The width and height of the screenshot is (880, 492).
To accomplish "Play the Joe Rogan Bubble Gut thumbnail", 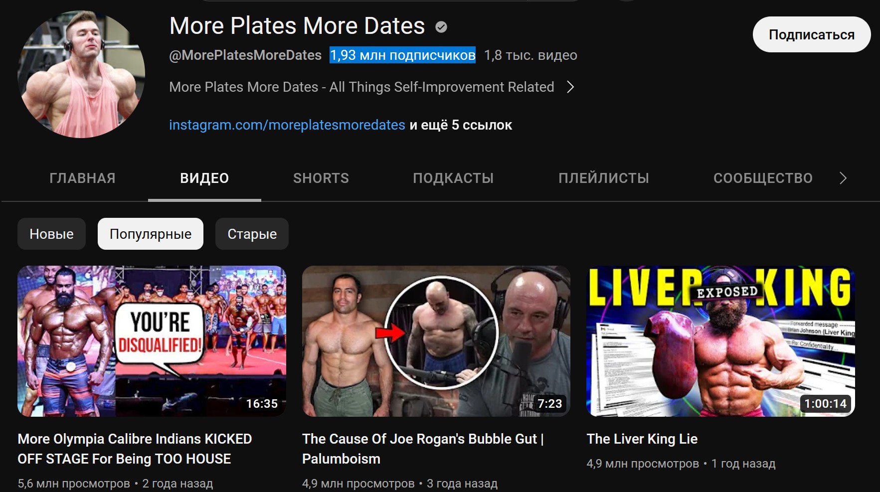I will click(x=436, y=341).
